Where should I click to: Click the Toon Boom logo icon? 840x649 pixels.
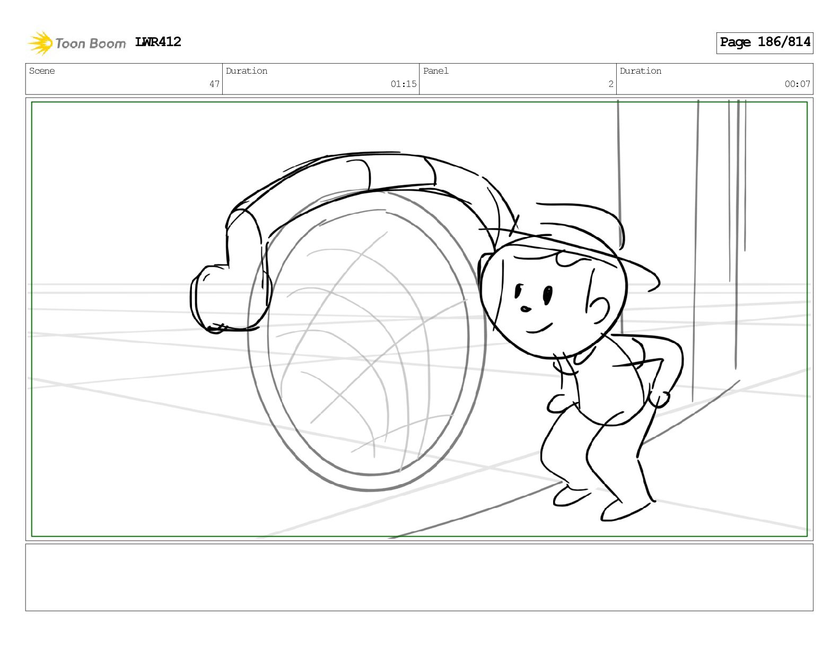pos(40,43)
